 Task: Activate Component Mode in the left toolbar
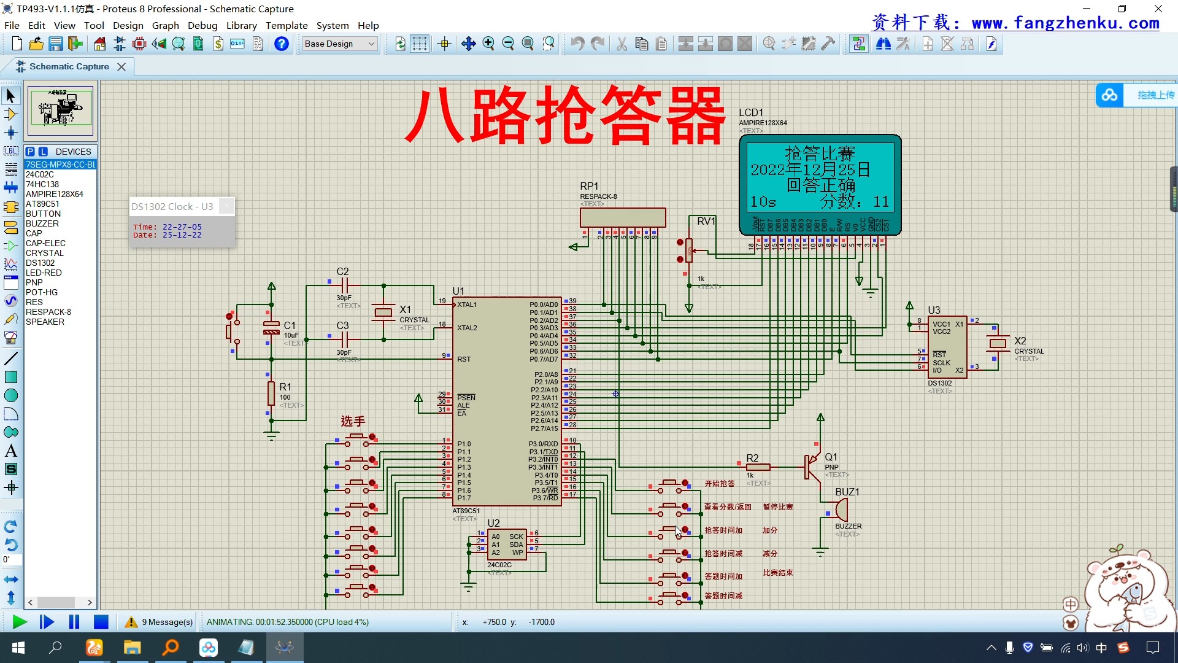tap(10, 115)
